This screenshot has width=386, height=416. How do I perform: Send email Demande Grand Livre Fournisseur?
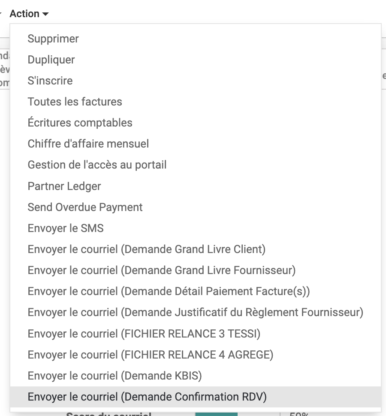pyautogui.click(x=196, y=270)
